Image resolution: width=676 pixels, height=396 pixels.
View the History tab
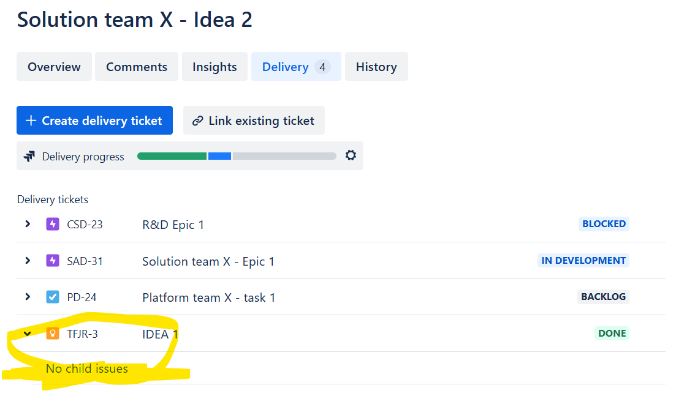(x=376, y=67)
